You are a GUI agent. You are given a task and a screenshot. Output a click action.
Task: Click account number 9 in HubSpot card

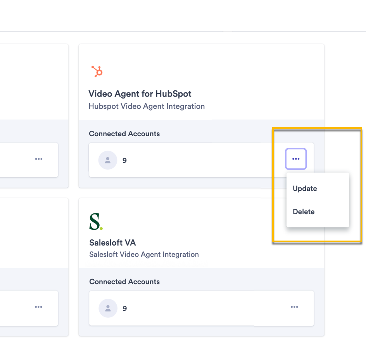[124, 161]
